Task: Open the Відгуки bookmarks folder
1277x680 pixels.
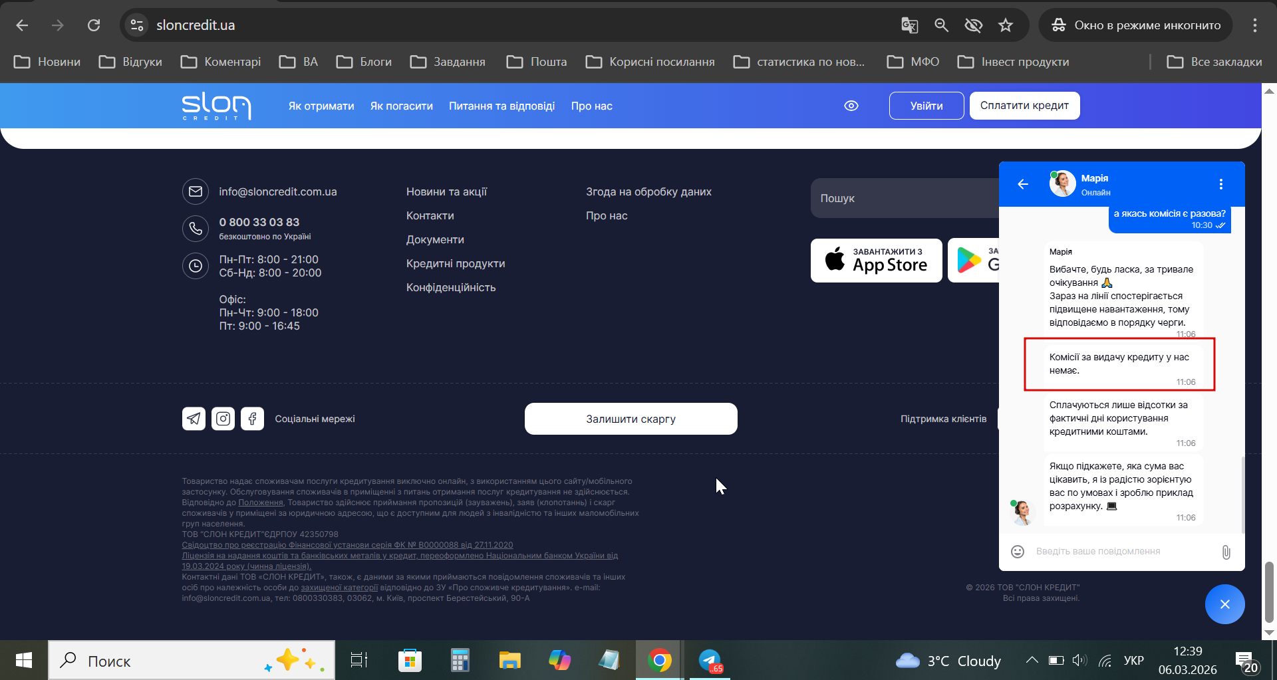Action: click(x=130, y=62)
